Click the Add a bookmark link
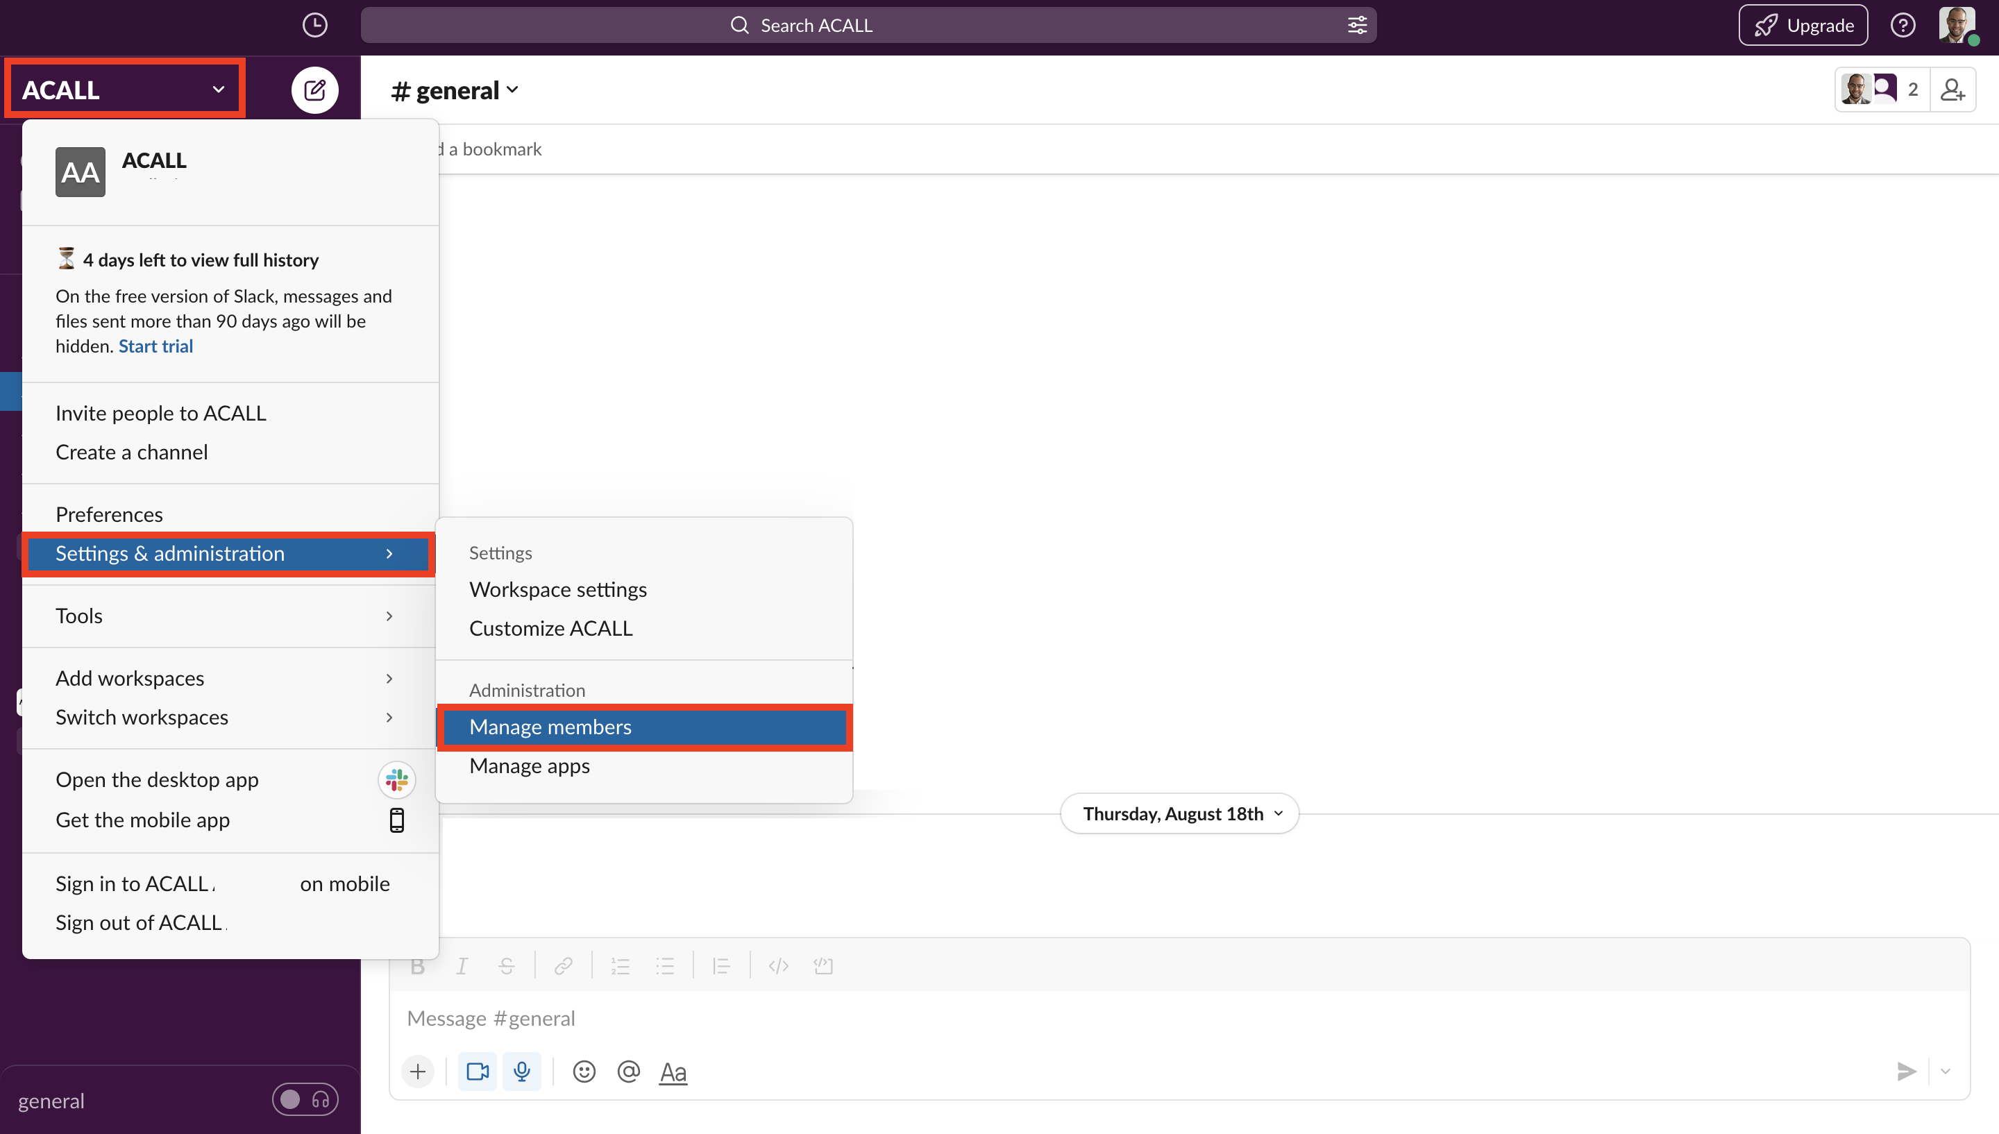 coord(489,149)
